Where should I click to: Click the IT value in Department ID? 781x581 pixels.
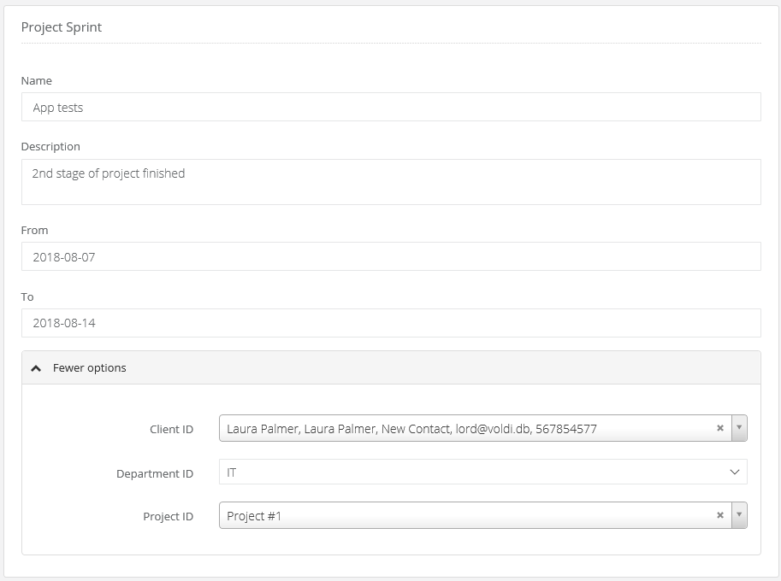232,472
